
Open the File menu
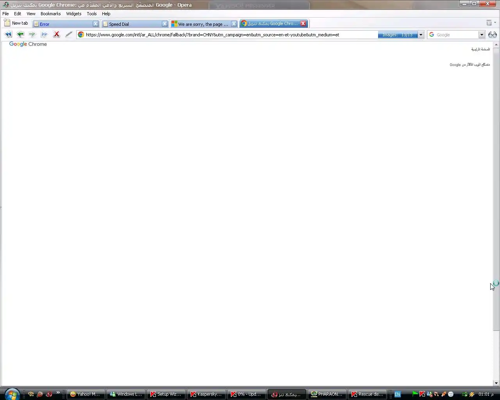5,14
